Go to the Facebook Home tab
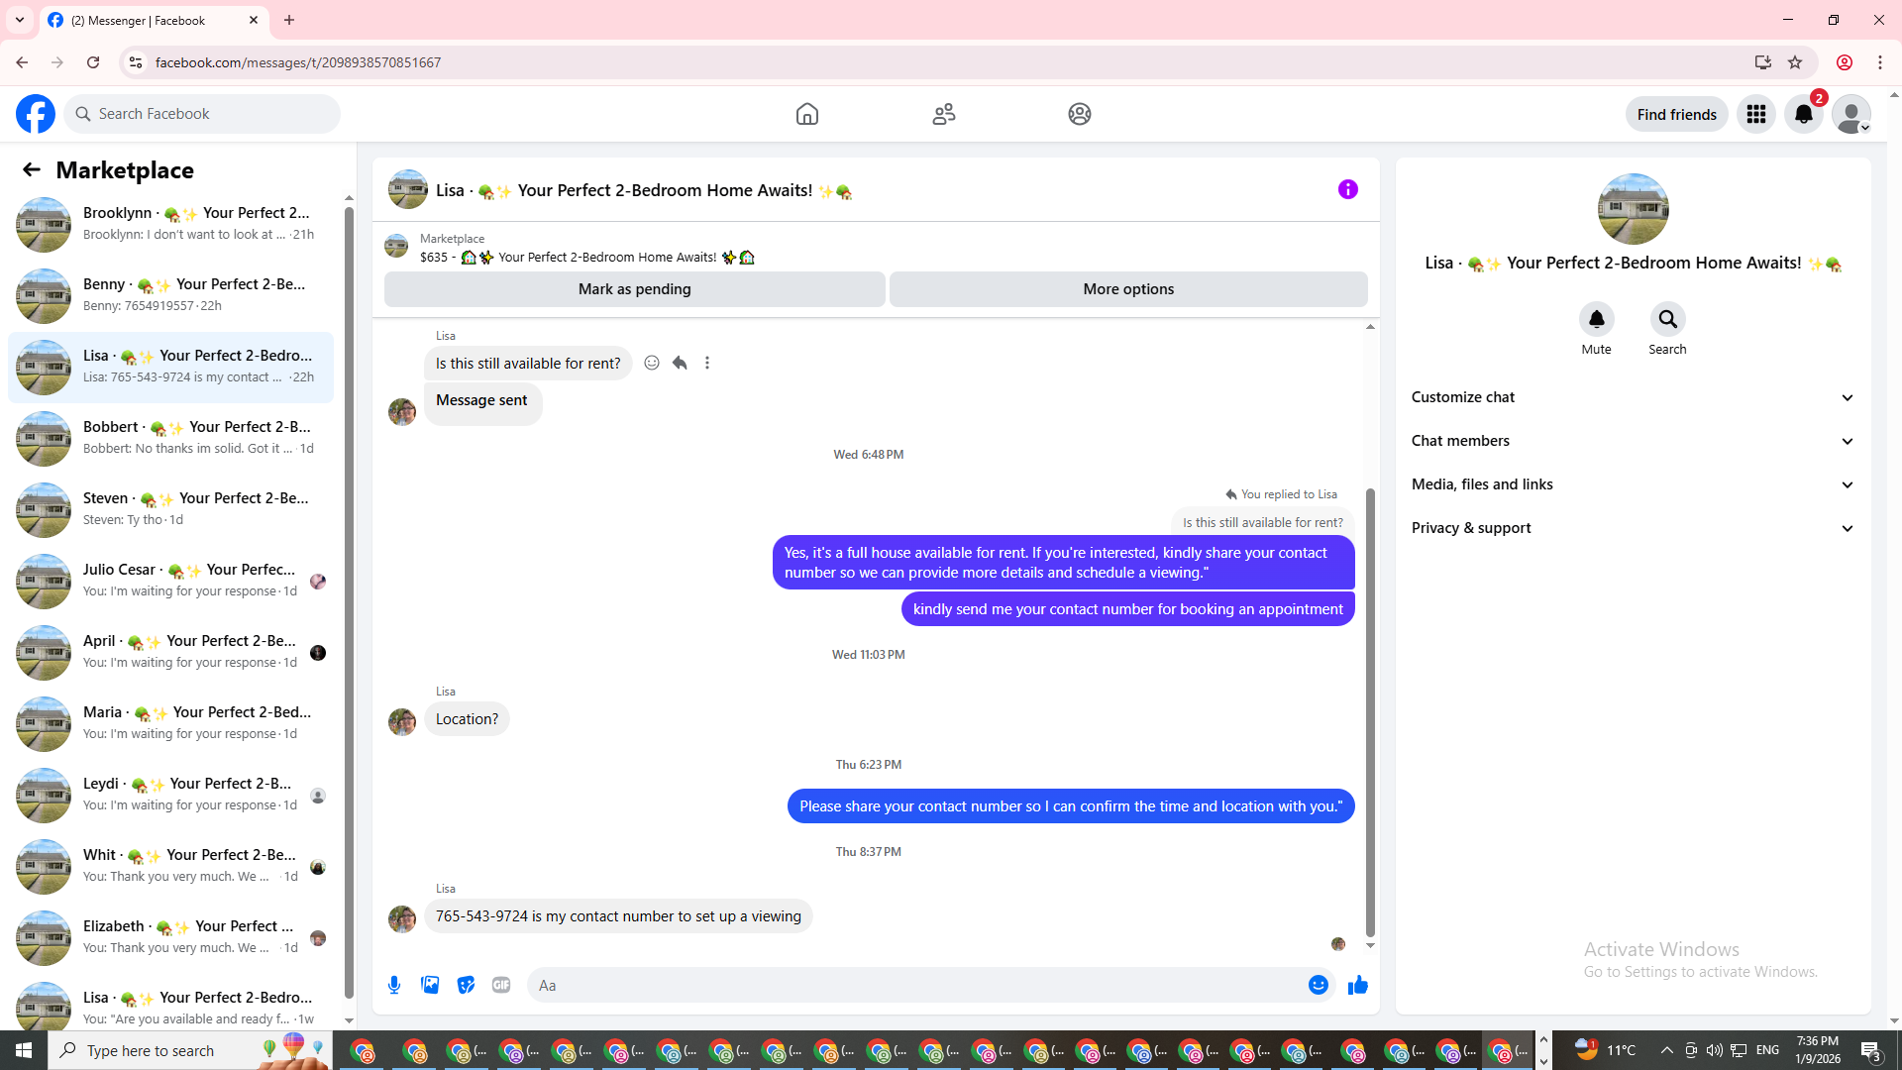Viewport: 1902px width, 1070px height. pyautogui.click(x=806, y=114)
